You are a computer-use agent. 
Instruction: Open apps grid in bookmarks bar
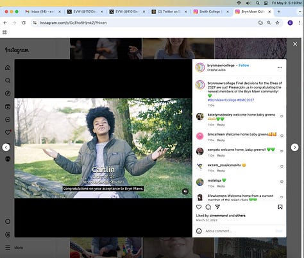point(4,32)
